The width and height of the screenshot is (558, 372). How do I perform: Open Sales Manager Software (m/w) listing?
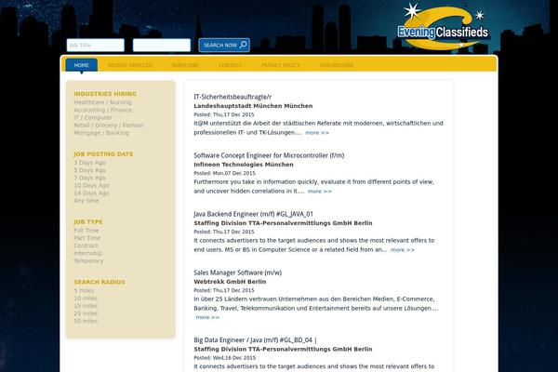click(x=238, y=272)
